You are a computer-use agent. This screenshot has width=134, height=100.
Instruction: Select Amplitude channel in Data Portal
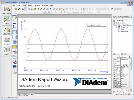pos(125,31)
